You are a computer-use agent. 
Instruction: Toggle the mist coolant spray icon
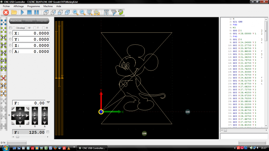click(106, 12)
